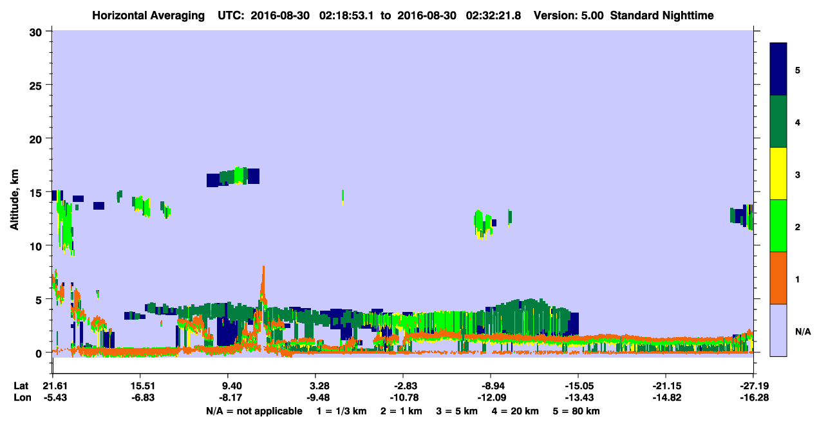Click the lavender N/A color swatch
The height and width of the screenshot is (429, 837).
[778, 330]
